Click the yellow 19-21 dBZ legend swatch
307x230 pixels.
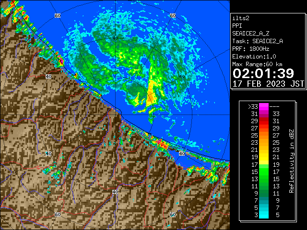pos(264,157)
